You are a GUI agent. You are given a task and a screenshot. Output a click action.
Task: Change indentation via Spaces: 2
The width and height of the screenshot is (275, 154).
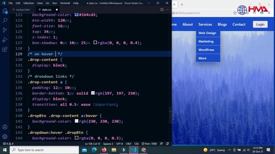pyautogui.click(x=108, y=144)
